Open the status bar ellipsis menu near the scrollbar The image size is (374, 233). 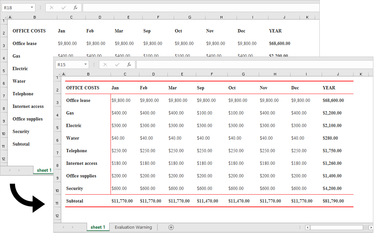pyautogui.click(x=300, y=227)
